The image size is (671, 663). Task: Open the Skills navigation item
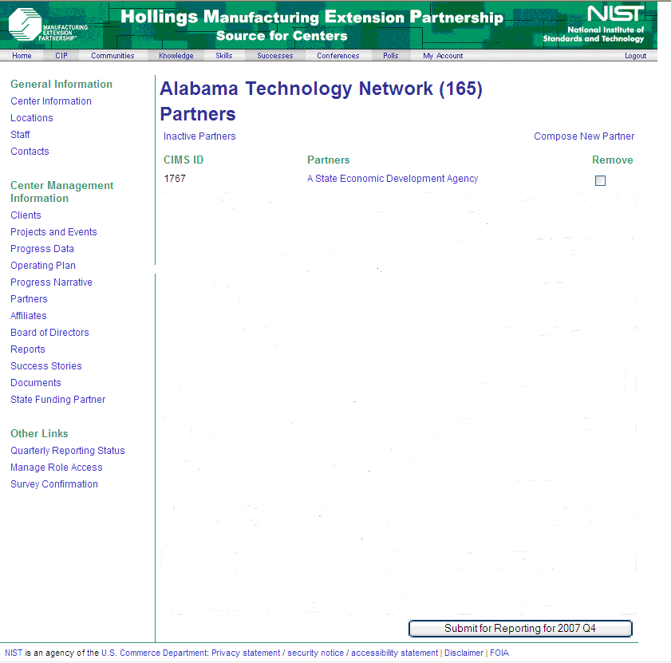224,56
